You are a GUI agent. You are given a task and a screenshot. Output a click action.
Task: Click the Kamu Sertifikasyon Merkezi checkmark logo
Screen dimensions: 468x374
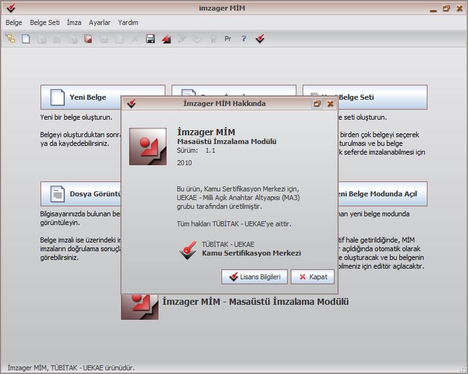click(x=188, y=250)
